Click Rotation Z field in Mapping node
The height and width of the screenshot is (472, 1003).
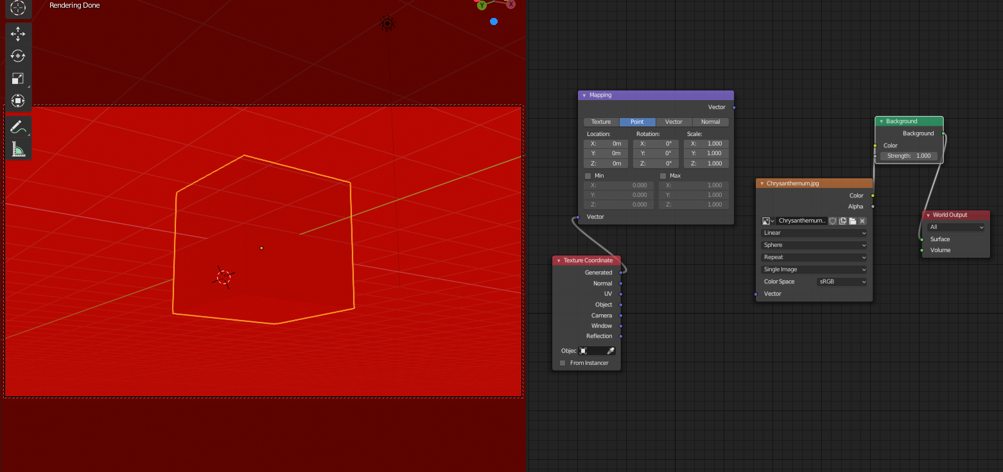(656, 164)
